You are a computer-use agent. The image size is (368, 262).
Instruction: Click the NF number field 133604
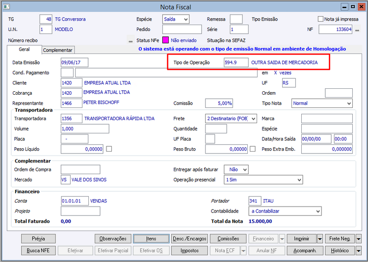[x=336, y=29]
